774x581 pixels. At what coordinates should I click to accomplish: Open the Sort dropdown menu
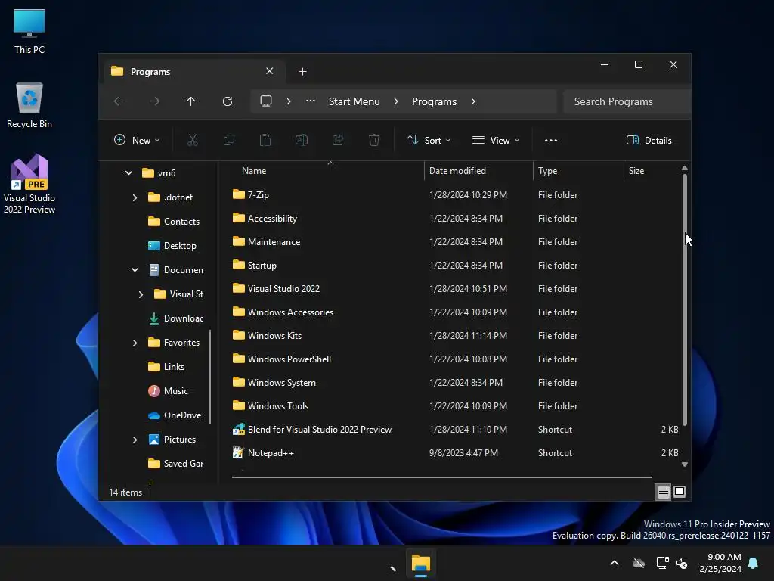coord(429,140)
